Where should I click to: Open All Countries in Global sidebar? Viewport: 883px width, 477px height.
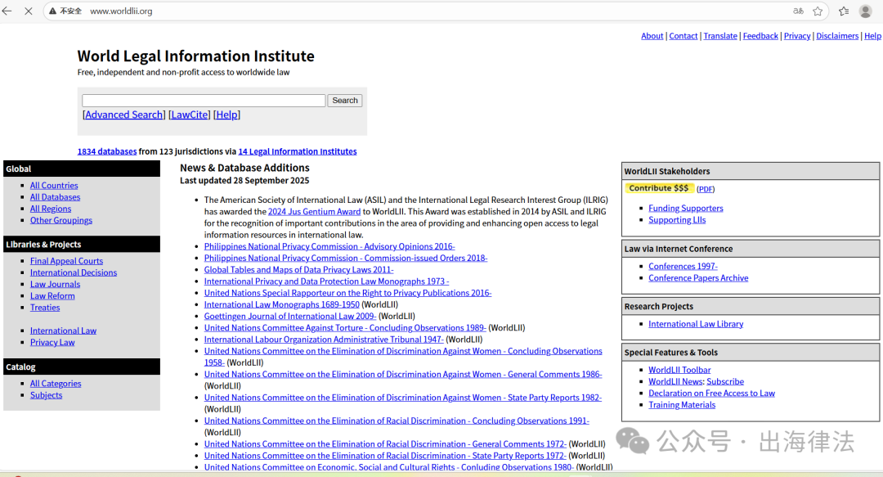point(54,186)
